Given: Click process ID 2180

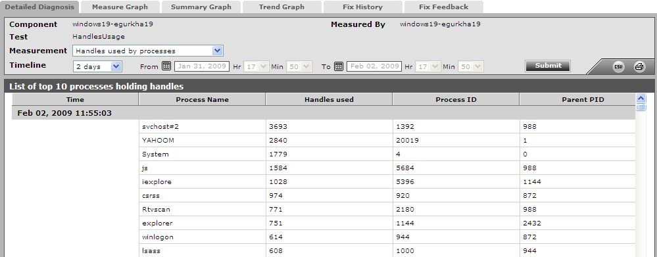Looking at the screenshot, I should pyautogui.click(x=405, y=209).
